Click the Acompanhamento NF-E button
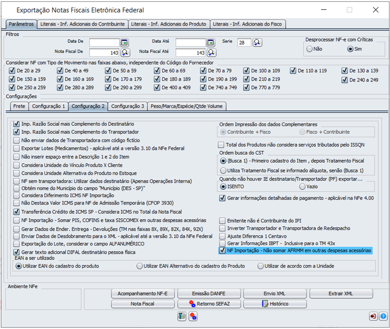Viewport: 390px width, 329px height. click(143, 293)
